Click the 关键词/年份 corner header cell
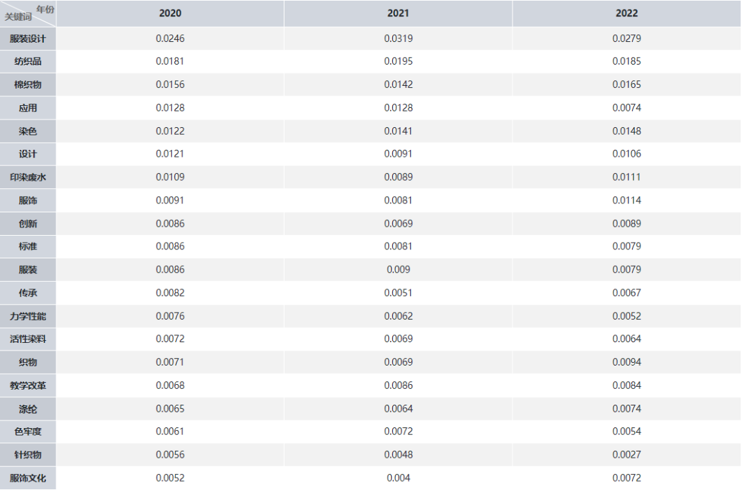Viewport: 742px width, 492px height. (28, 13)
